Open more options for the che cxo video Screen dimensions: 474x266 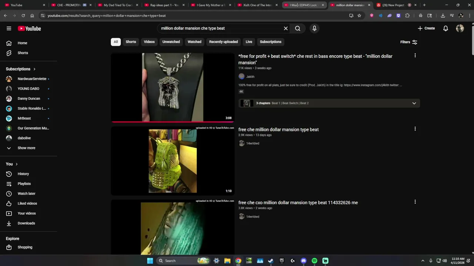[x=415, y=202]
